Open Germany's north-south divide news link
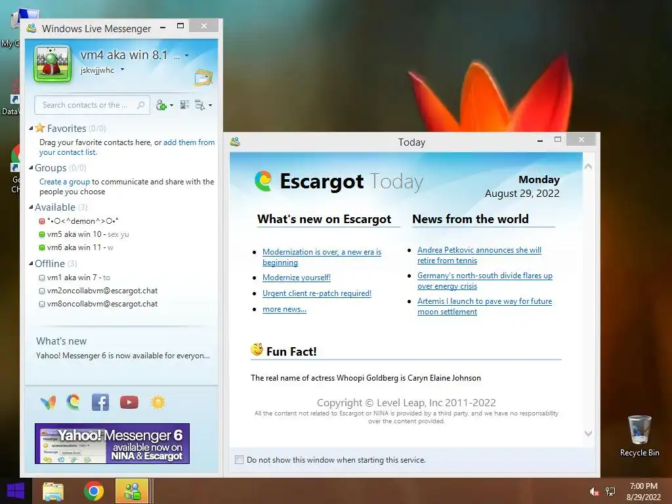The width and height of the screenshot is (672, 504). click(485, 281)
